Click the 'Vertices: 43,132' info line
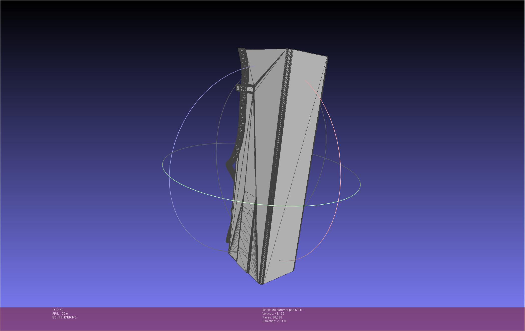The image size is (525, 331). 273,314
